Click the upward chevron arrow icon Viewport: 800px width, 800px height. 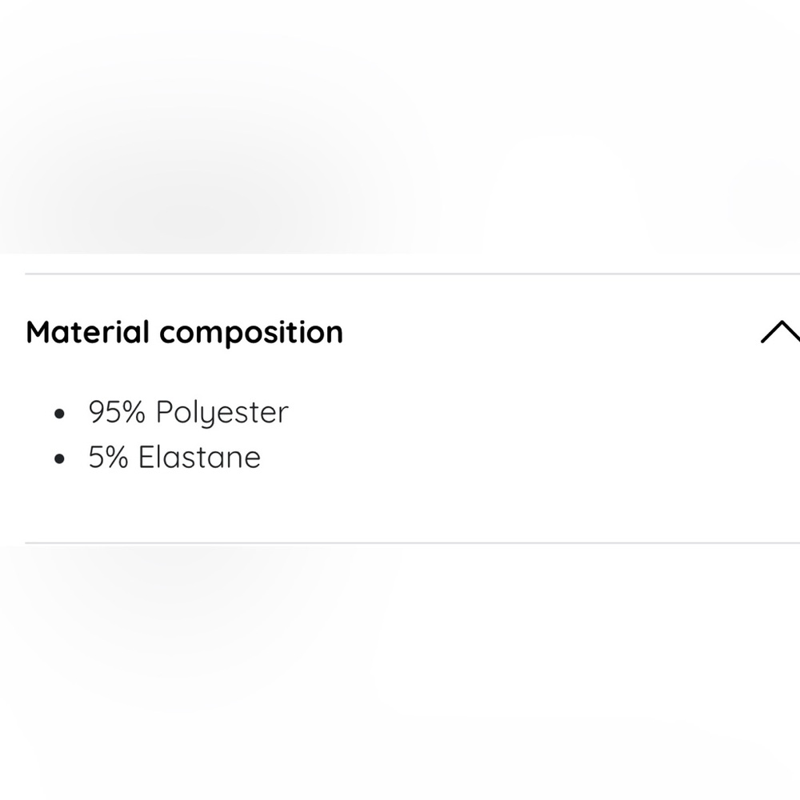tap(781, 332)
